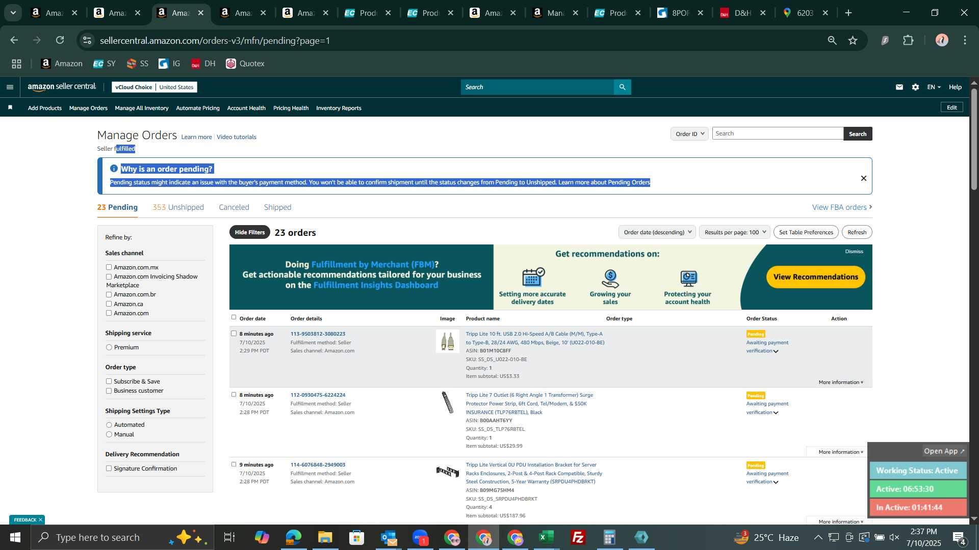The width and height of the screenshot is (979, 550).
Task: Focus the Order ID search input field
Action: point(778,133)
